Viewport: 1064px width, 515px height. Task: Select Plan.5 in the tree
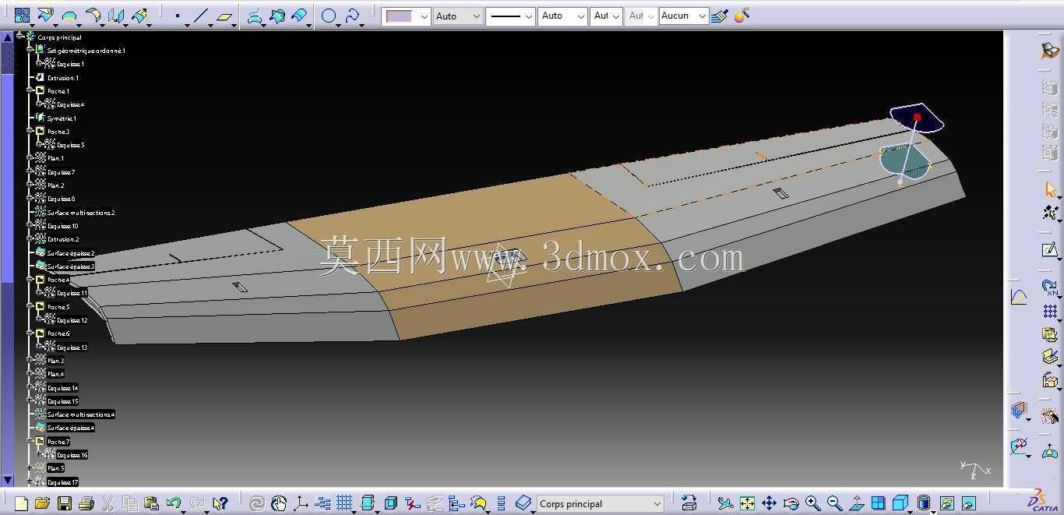(x=55, y=468)
